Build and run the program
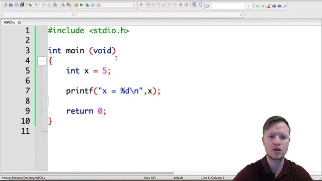This screenshot has height=181, width=322. click(x=87, y=5)
